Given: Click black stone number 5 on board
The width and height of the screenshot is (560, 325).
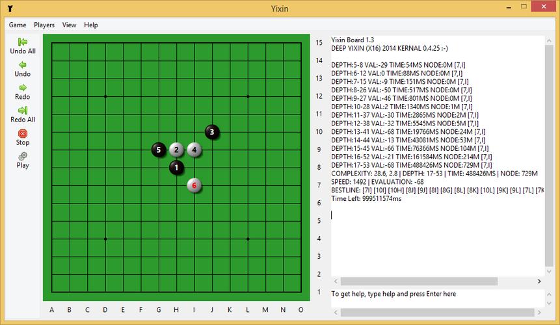Looking at the screenshot, I should (159, 149).
